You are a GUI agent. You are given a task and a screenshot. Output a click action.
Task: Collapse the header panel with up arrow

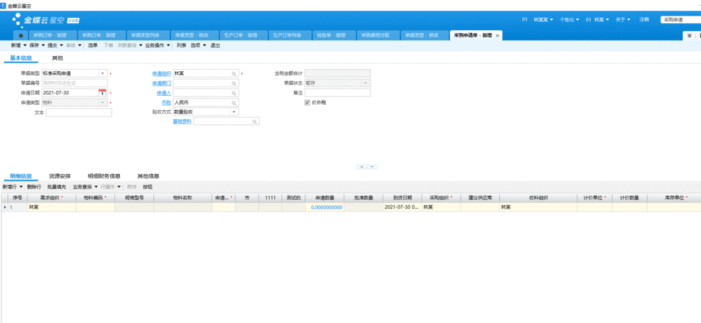coord(362,166)
